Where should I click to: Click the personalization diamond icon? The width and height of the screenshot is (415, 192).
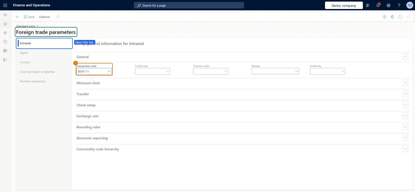coord(385,17)
